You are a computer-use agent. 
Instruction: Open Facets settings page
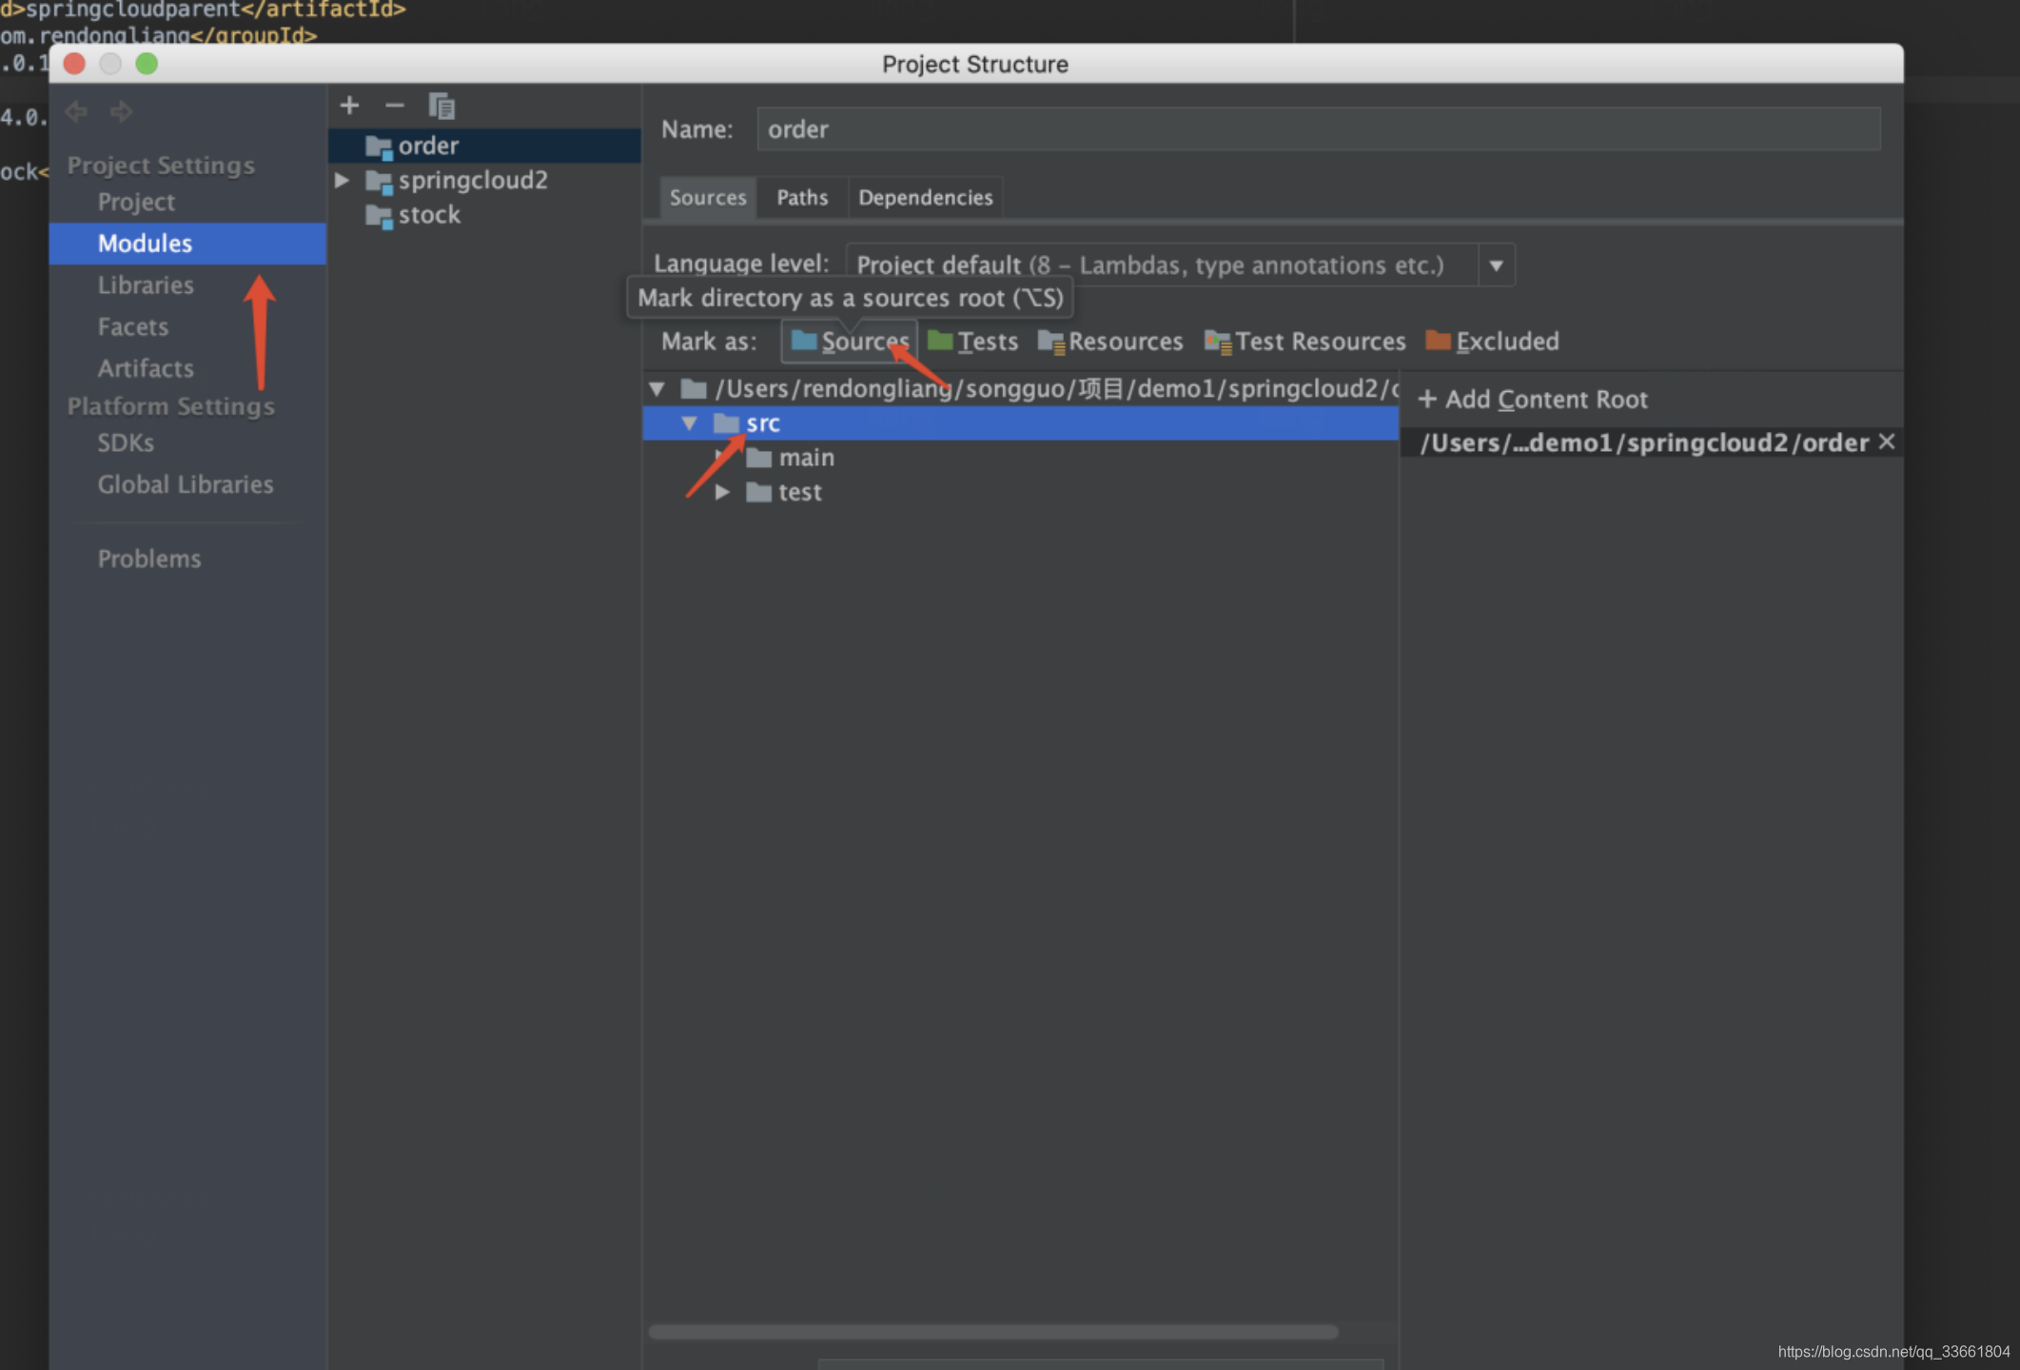(x=133, y=327)
